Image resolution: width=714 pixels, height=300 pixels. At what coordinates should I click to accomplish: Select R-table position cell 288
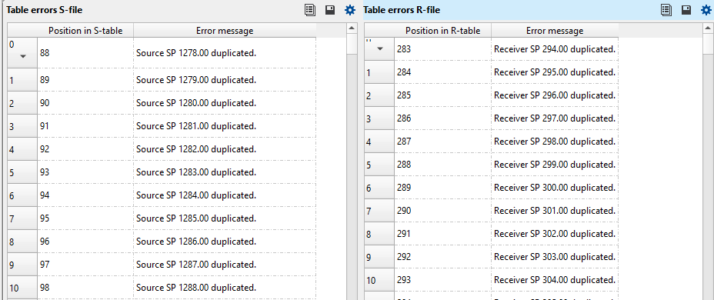(x=443, y=165)
